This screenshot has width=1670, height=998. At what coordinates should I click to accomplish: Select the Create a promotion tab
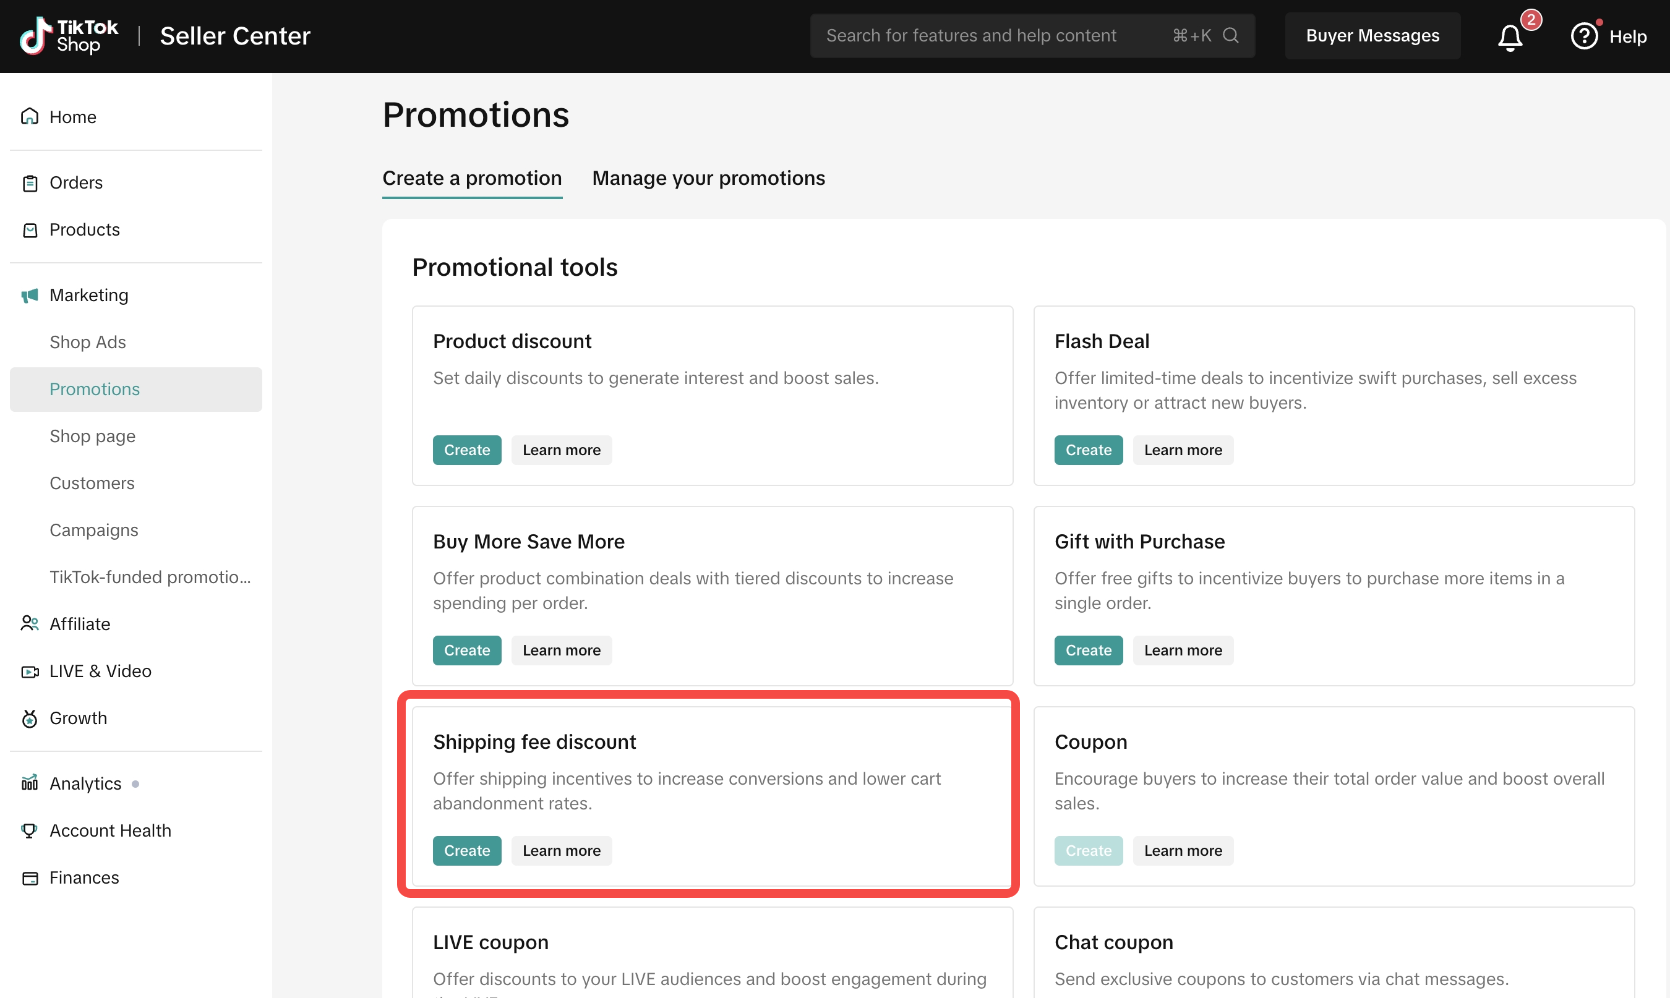471,178
